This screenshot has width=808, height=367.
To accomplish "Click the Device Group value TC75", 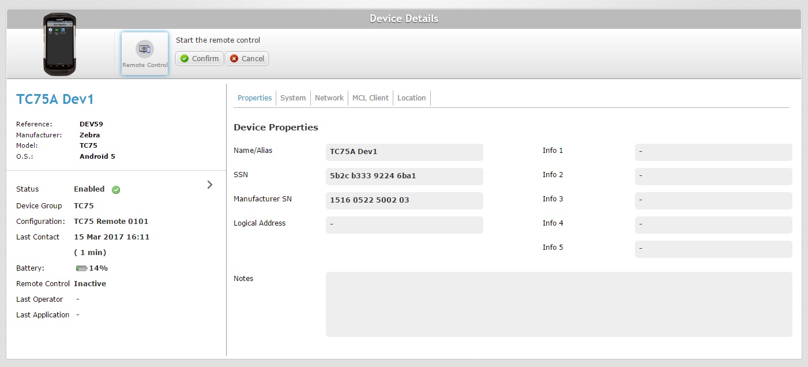I will tap(84, 206).
